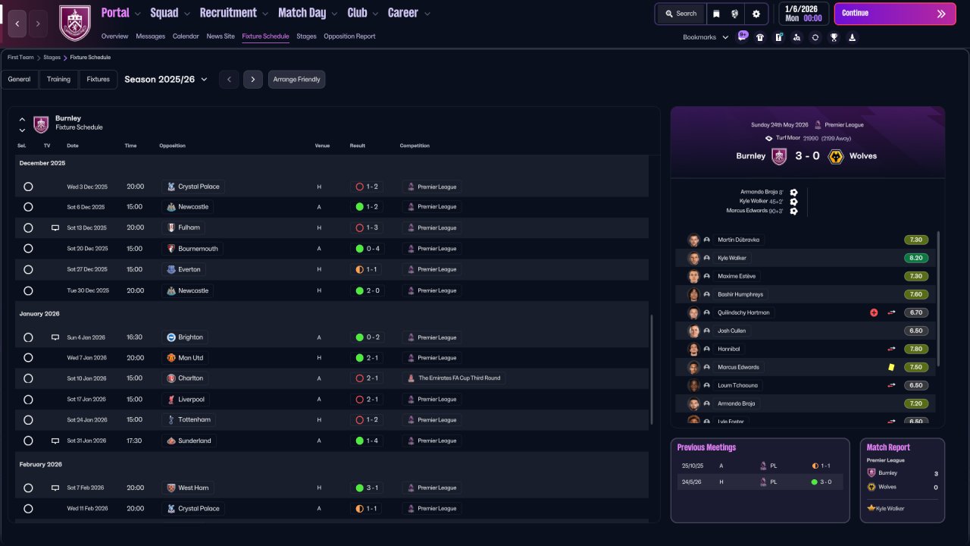This screenshot has height=546, width=970.
Task: Open the Overview tab
Action: click(114, 36)
